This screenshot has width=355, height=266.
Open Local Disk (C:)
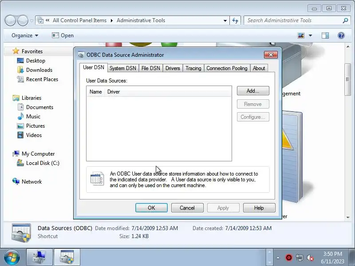43,163
